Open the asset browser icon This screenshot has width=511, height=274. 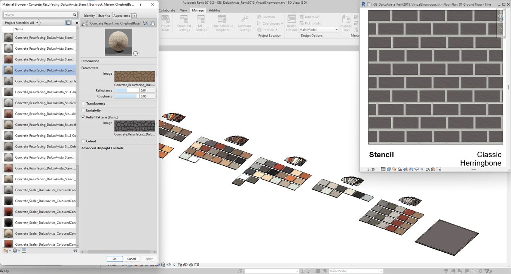pos(24,251)
